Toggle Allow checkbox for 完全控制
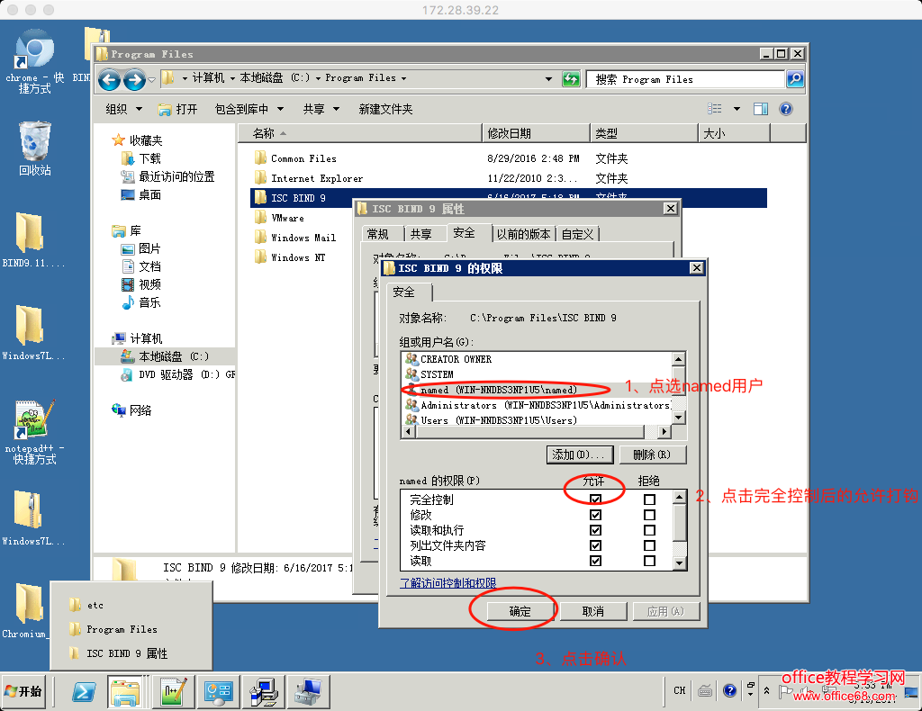Viewport: 922px width, 711px height. tap(596, 499)
